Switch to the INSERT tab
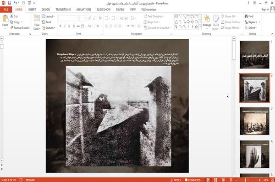Viewport: 275px width, 182px height. 32,10
